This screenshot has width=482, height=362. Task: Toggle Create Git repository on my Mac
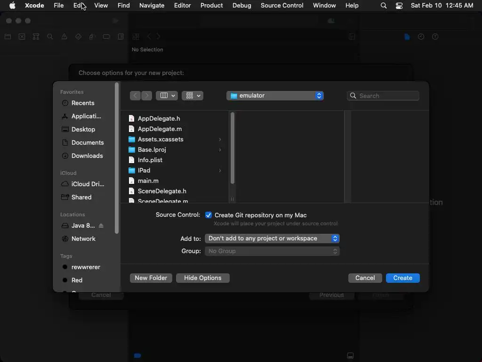209,215
